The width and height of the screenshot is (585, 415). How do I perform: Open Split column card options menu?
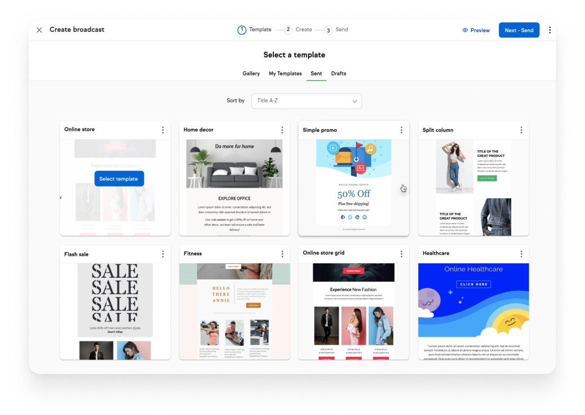(521, 130)
